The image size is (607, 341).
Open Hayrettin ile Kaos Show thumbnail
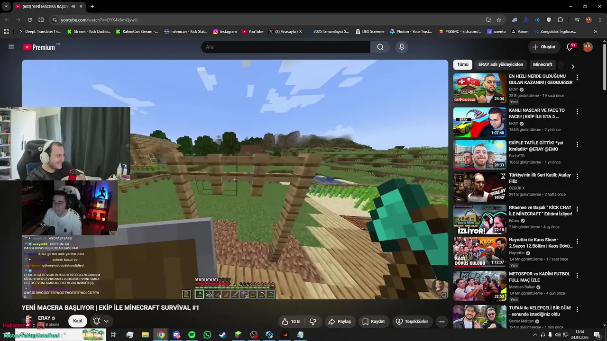480,251
